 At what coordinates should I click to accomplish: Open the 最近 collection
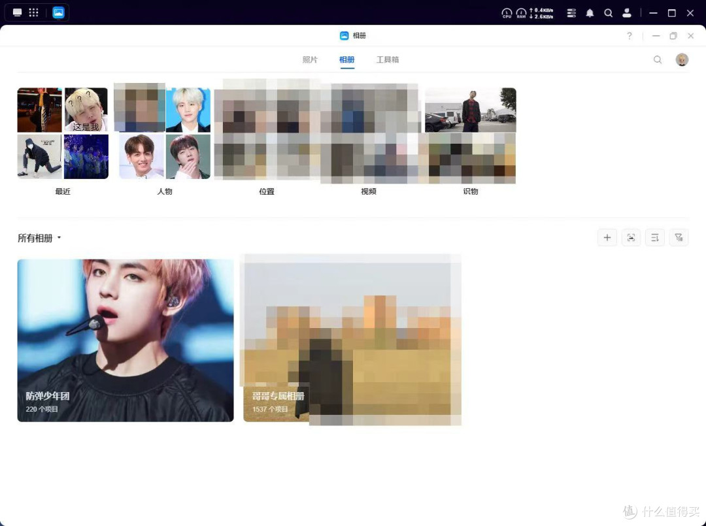(x=63, y=133)
